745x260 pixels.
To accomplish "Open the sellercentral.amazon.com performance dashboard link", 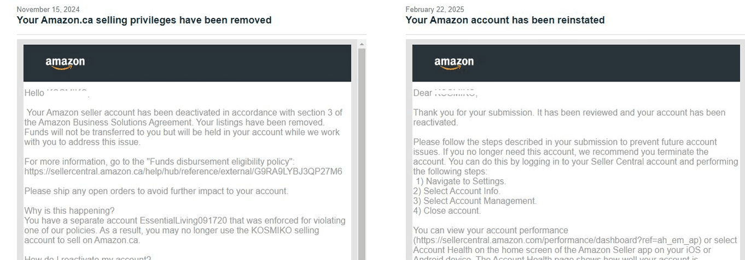I will coord(558,240).
